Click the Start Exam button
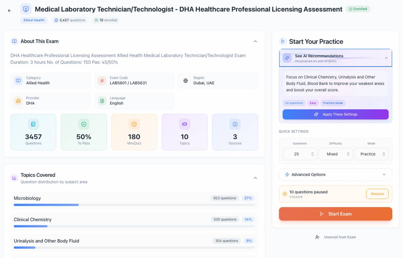 coord(336,214)
